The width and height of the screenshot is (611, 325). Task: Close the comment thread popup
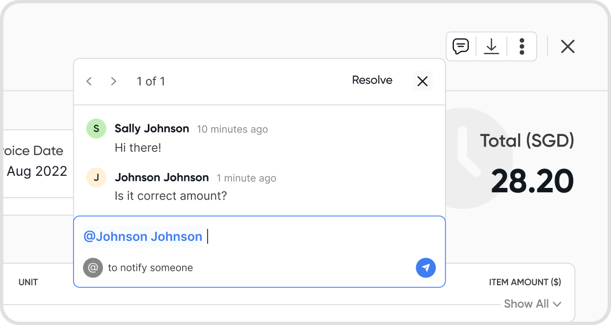422,82
